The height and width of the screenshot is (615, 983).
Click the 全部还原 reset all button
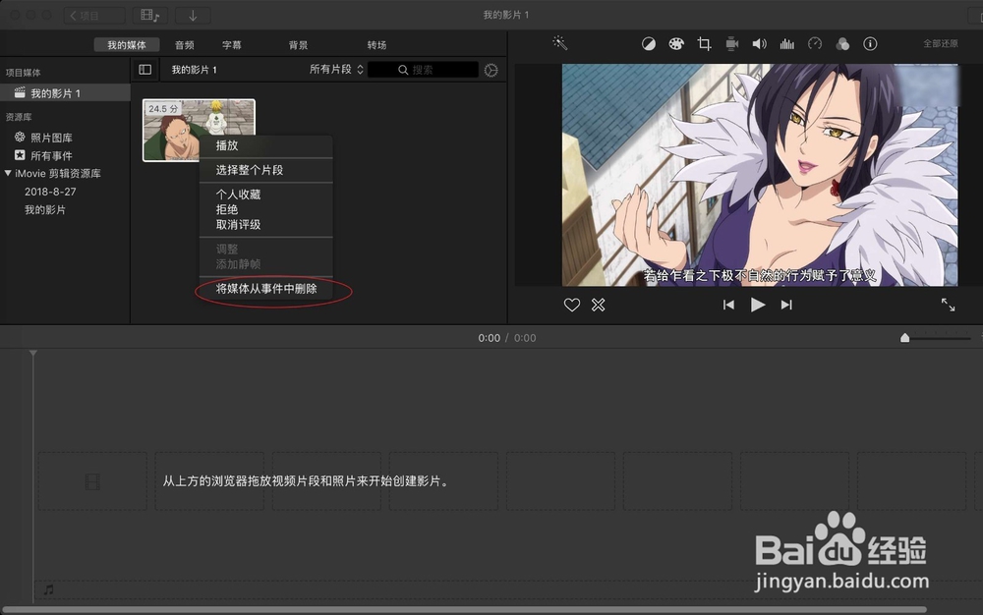(941, 44)
